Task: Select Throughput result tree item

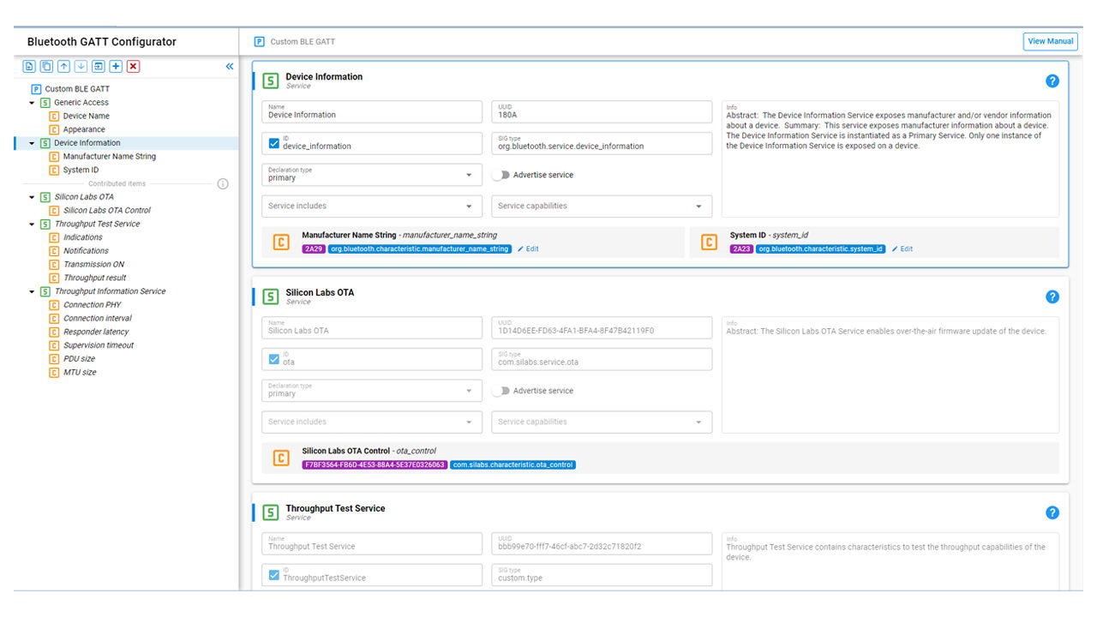Action: pos(95,278)
